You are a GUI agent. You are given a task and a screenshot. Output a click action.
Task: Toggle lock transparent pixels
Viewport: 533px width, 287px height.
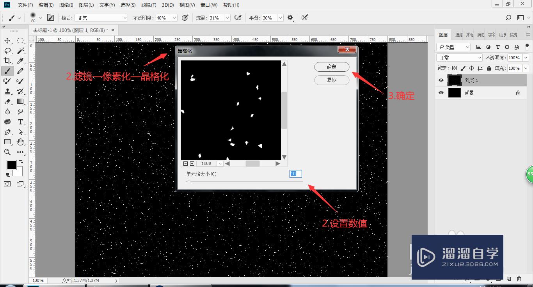(454, 68)
